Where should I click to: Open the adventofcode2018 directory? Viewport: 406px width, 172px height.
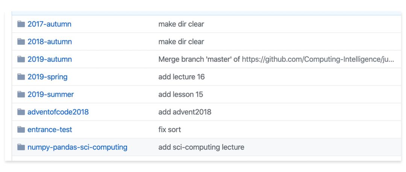58,112
